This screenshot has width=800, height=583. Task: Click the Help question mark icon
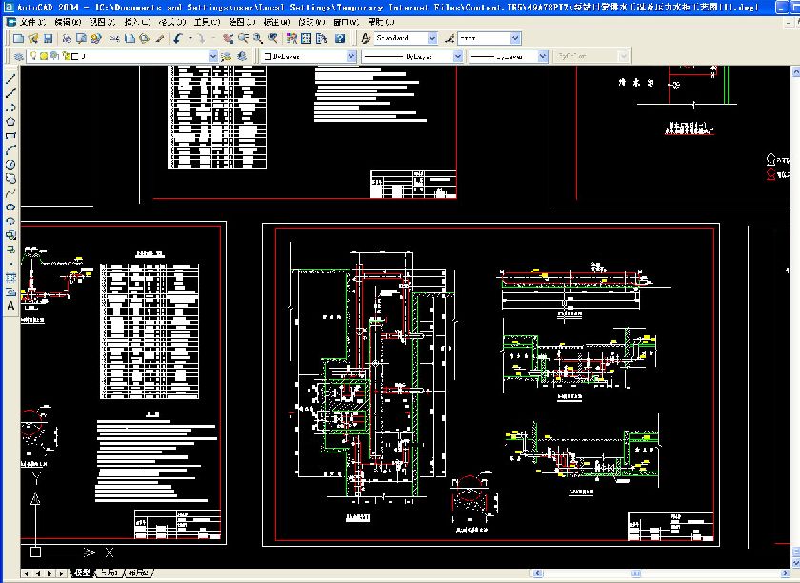340,38
